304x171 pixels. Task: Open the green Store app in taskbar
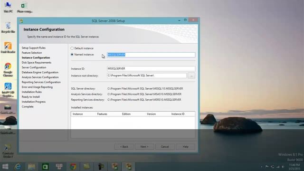tap(45, 167)
